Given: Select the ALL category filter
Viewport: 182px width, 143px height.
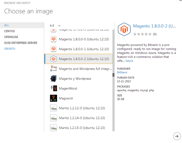Looking at the screenshot, I should [x=6, y=25].
